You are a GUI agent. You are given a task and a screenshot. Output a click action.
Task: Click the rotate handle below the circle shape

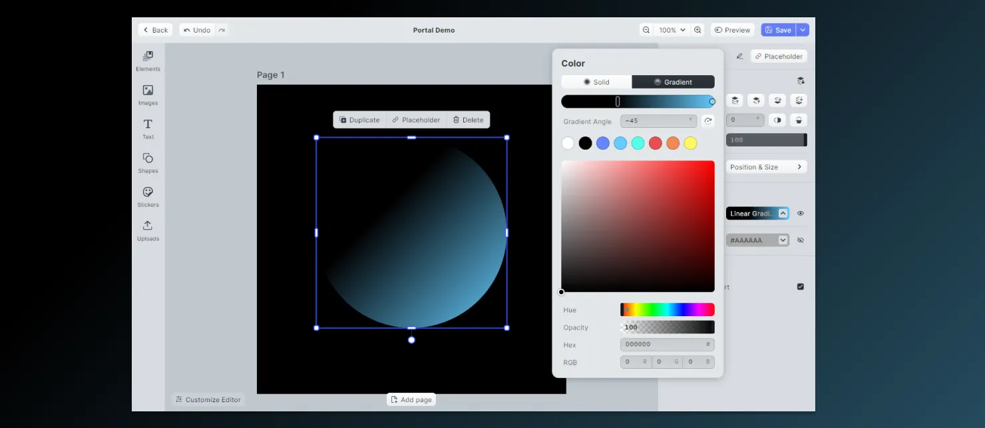click(x=411, y=340)
